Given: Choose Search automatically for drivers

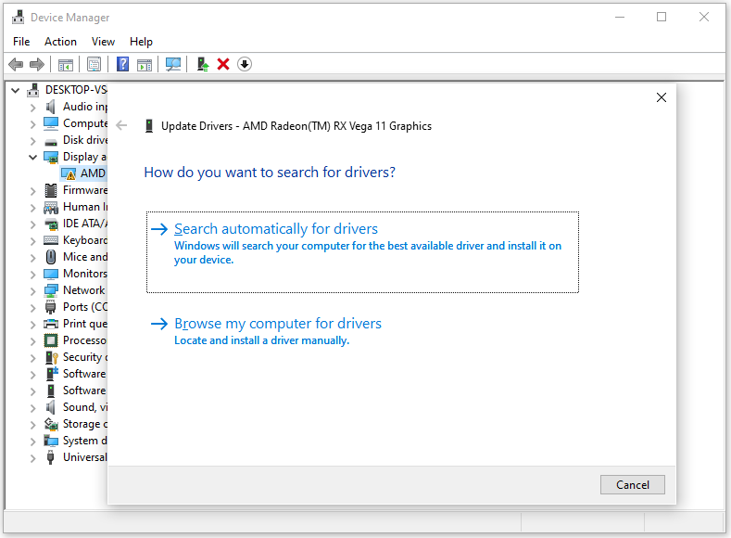Looking at the screenshot, I should (x=362, y=252).
